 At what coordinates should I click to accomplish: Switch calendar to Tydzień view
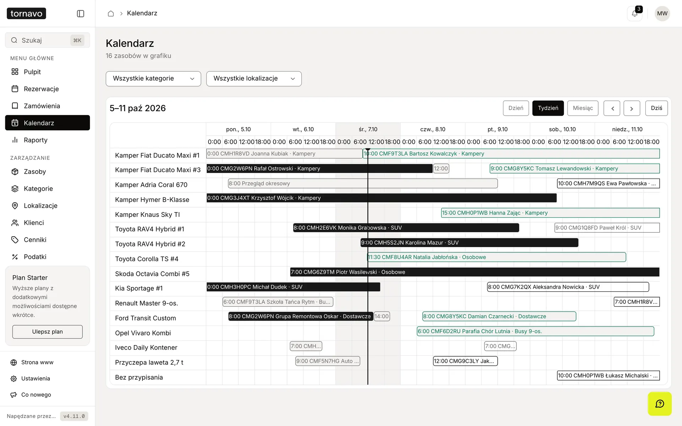pyautogui.click(x=548, y=108)
